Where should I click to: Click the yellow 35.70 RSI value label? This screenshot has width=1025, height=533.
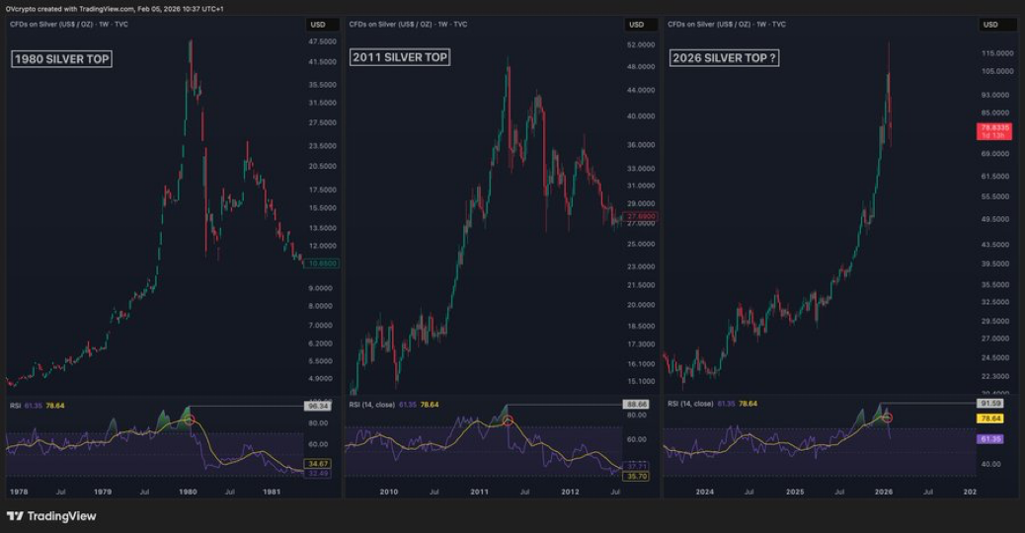(x=636, y=476)
